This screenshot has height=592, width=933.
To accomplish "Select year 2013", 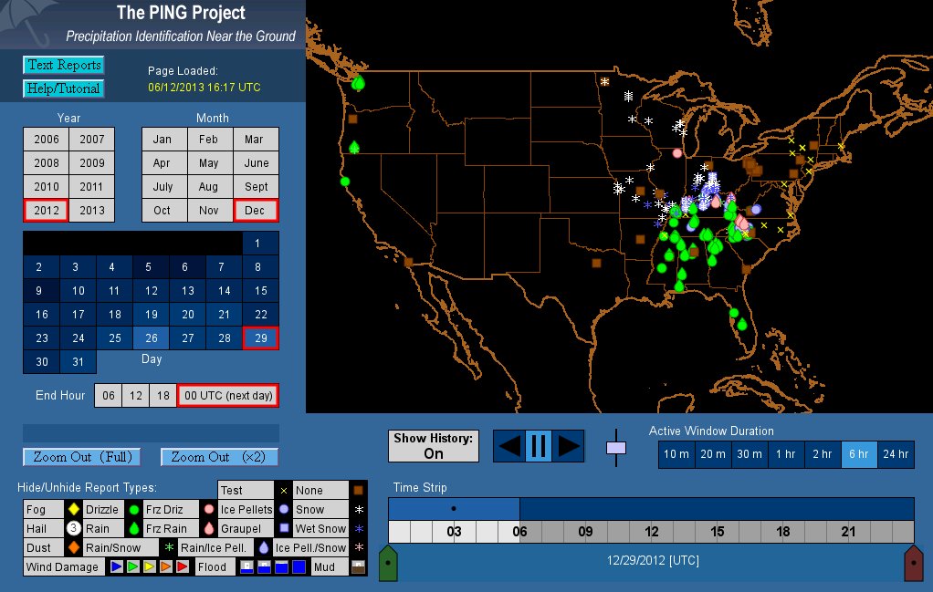I will 92,211.
